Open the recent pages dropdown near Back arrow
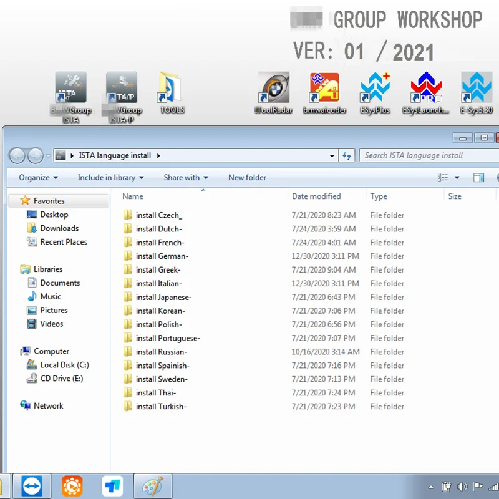 (48, 156)
